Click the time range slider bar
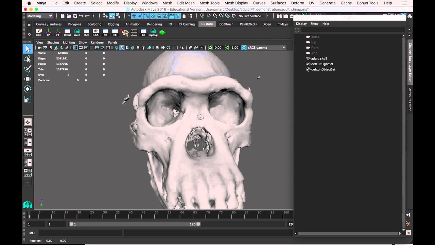 click(135, 224)
